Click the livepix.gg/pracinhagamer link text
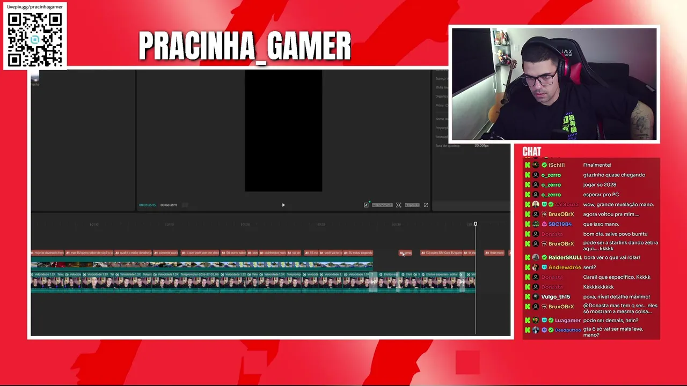 point(35,6)
